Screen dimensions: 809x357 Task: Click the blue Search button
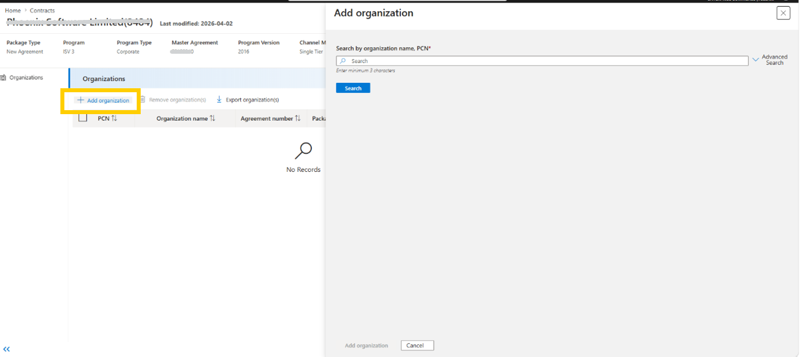[x=353, y=88]
